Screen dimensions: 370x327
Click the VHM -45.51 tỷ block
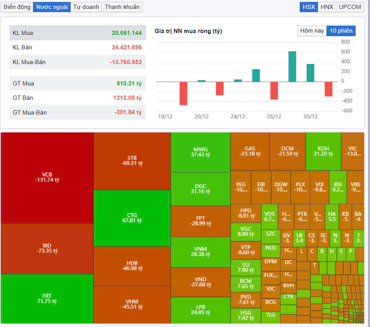(x=132, y=304)
